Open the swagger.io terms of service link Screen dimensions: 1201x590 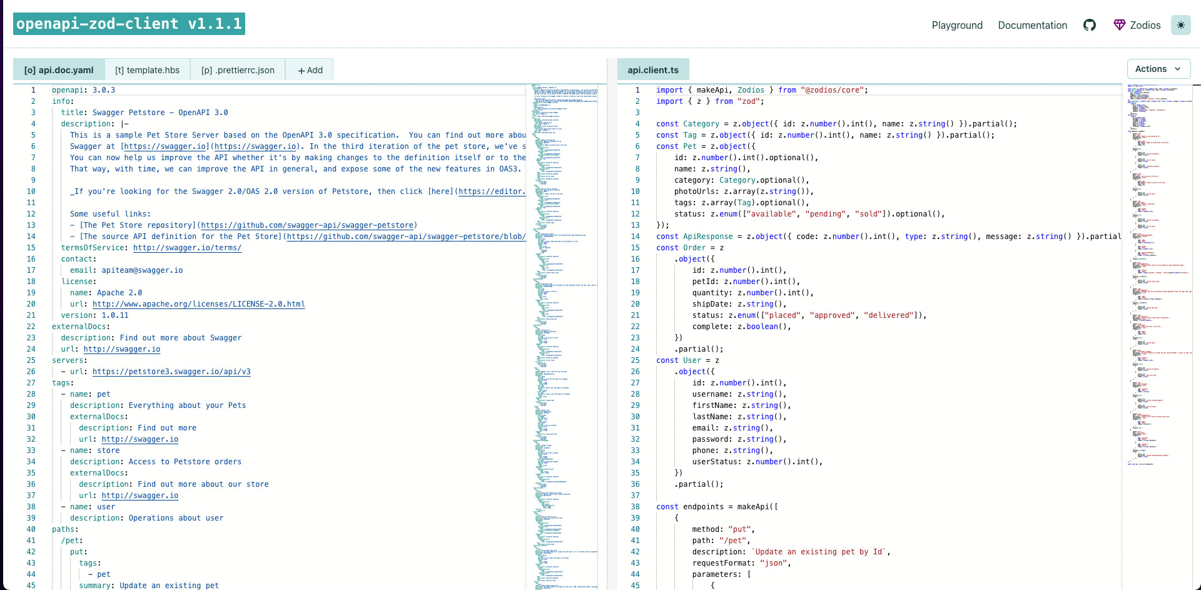point(186,248)
